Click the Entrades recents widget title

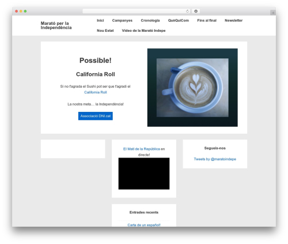click(x=144, y=212)
